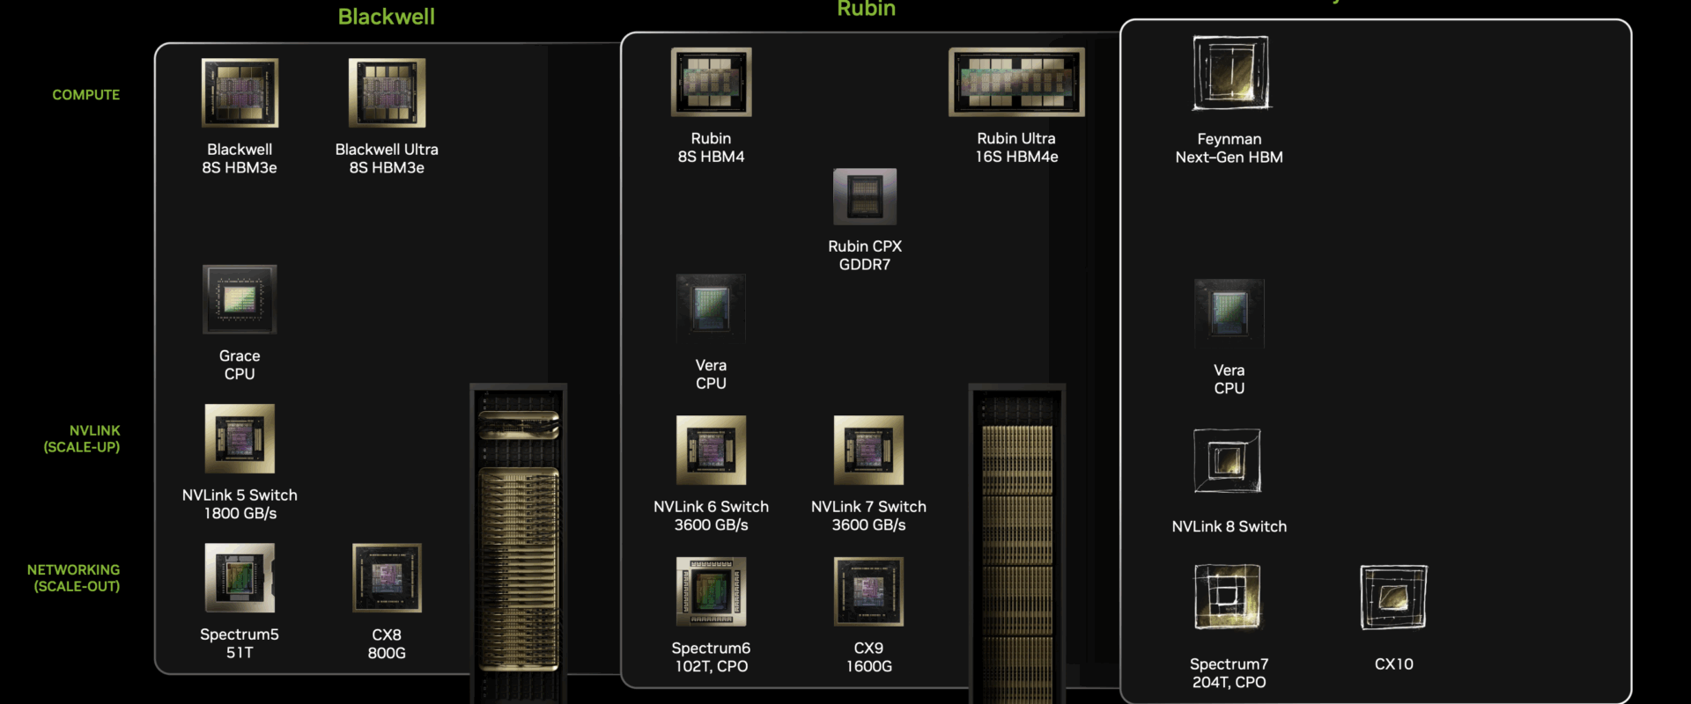Select the Feynman Next-Gen HBM sketch
The height and width of the screenshot is (704, 1691).
click(x=1230, y=73)
